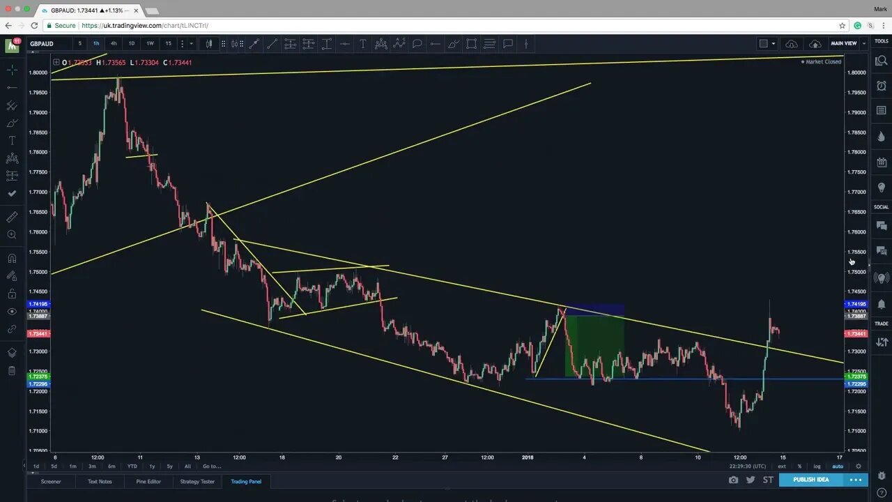Open the MAIN VIEW dropdown arrow

pos(864,43)
